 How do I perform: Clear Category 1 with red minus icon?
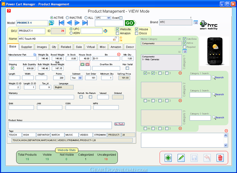coord(180,73)
